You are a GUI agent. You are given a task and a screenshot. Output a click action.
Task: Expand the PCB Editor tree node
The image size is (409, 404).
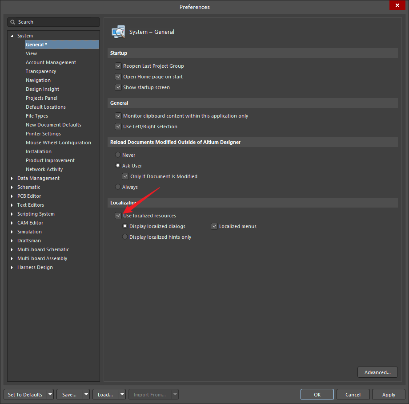coord(12,196)
